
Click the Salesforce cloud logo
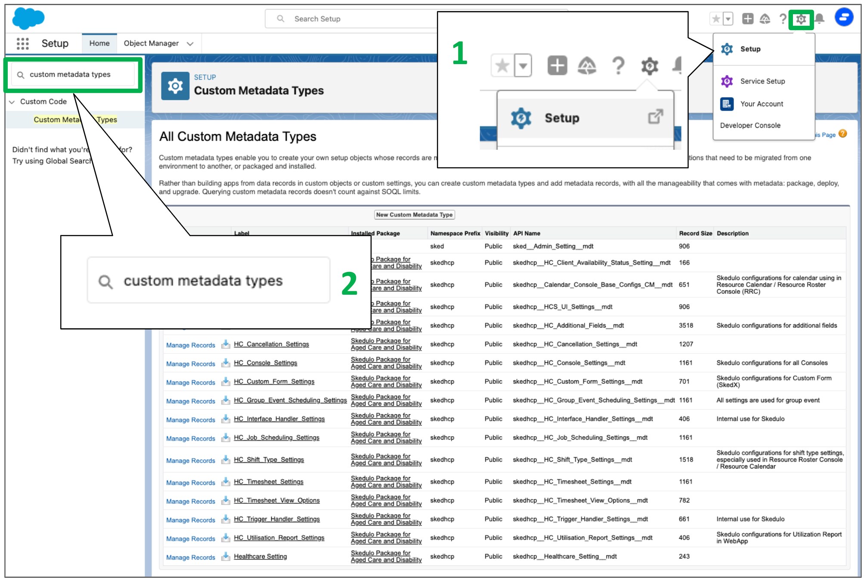[28, 19]
